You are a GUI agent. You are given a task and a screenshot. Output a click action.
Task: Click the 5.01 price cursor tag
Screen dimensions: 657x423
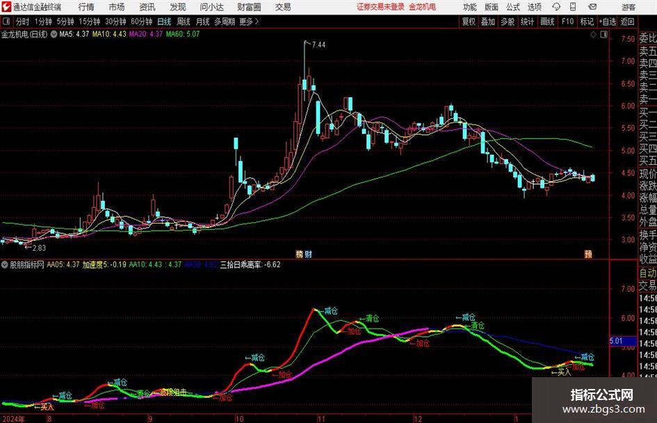coord(623,341)
